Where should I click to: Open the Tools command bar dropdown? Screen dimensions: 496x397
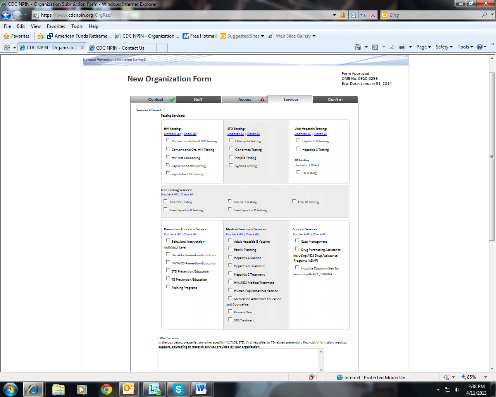[x=465, y=47]
